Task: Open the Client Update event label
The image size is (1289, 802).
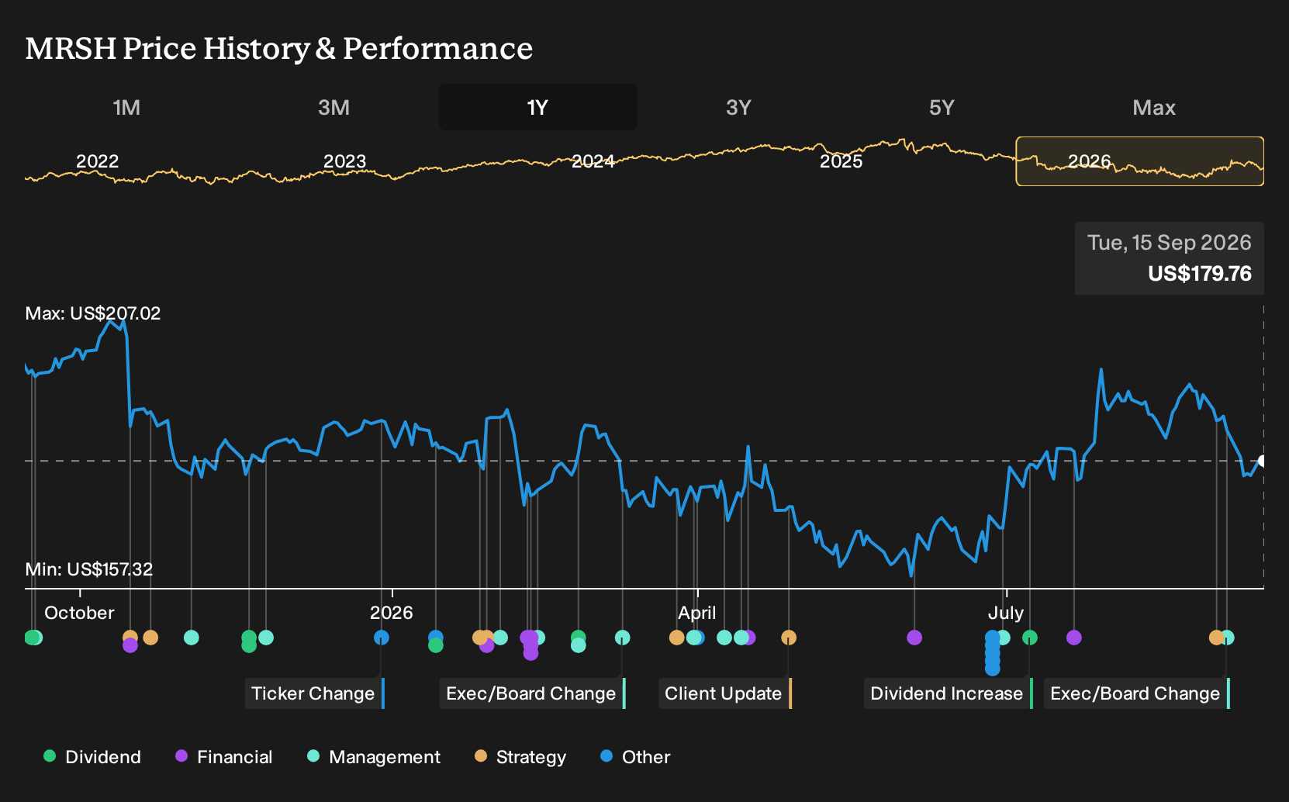Action: point(725,693)
